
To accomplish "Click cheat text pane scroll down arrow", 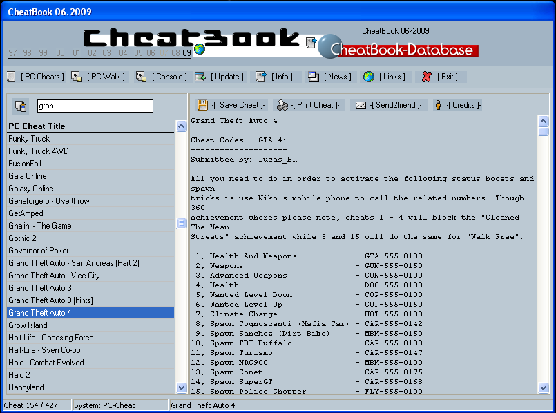I will click(544, 387).
